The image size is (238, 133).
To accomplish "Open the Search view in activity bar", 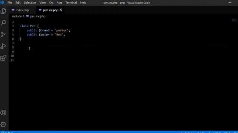I will pos(3,23).
